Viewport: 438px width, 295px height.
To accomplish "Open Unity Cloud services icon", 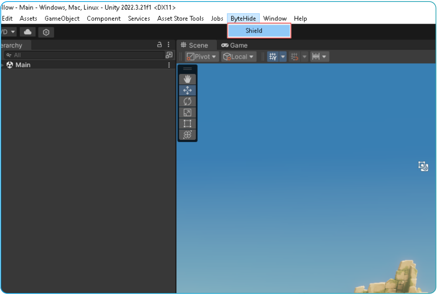I will [28, 32].
